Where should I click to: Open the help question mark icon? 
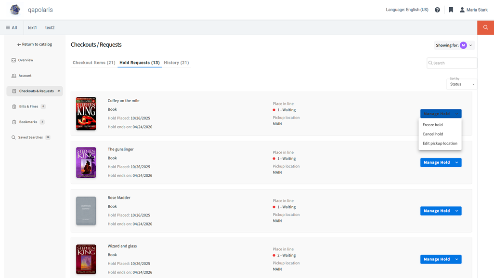pos(437,10)
